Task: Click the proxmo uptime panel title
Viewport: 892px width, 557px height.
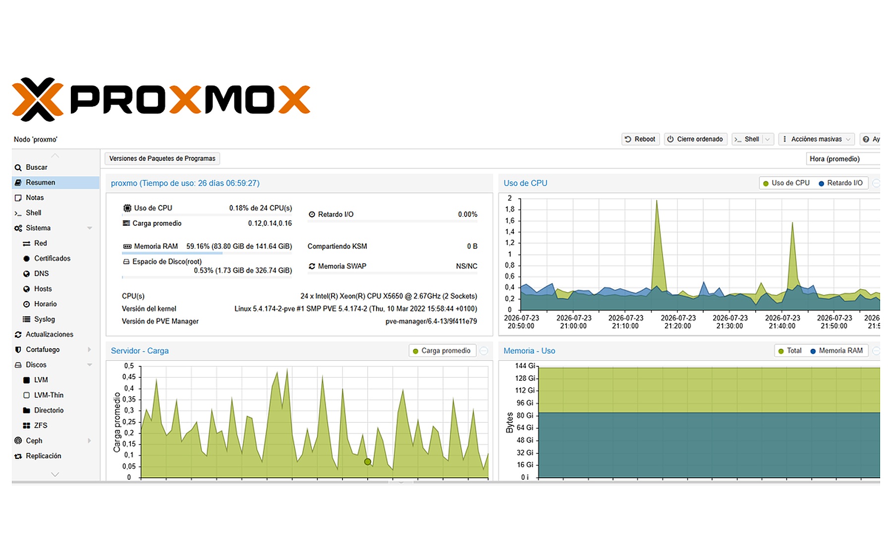Action: tap(185, 183)
